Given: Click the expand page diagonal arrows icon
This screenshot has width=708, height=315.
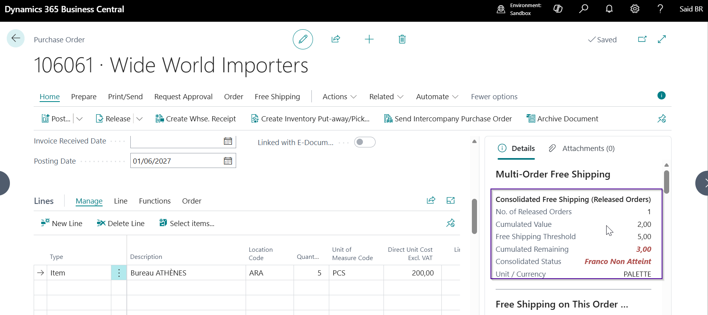Looking at the screenshot, I should pos(662,39).
